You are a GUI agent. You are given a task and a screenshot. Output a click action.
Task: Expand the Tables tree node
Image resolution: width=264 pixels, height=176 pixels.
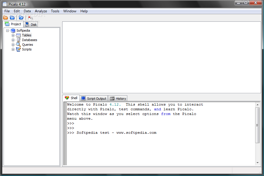13,35
